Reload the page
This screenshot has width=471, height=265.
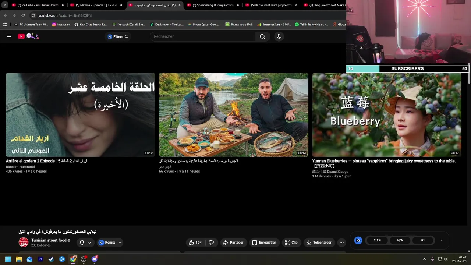[23, 15]
